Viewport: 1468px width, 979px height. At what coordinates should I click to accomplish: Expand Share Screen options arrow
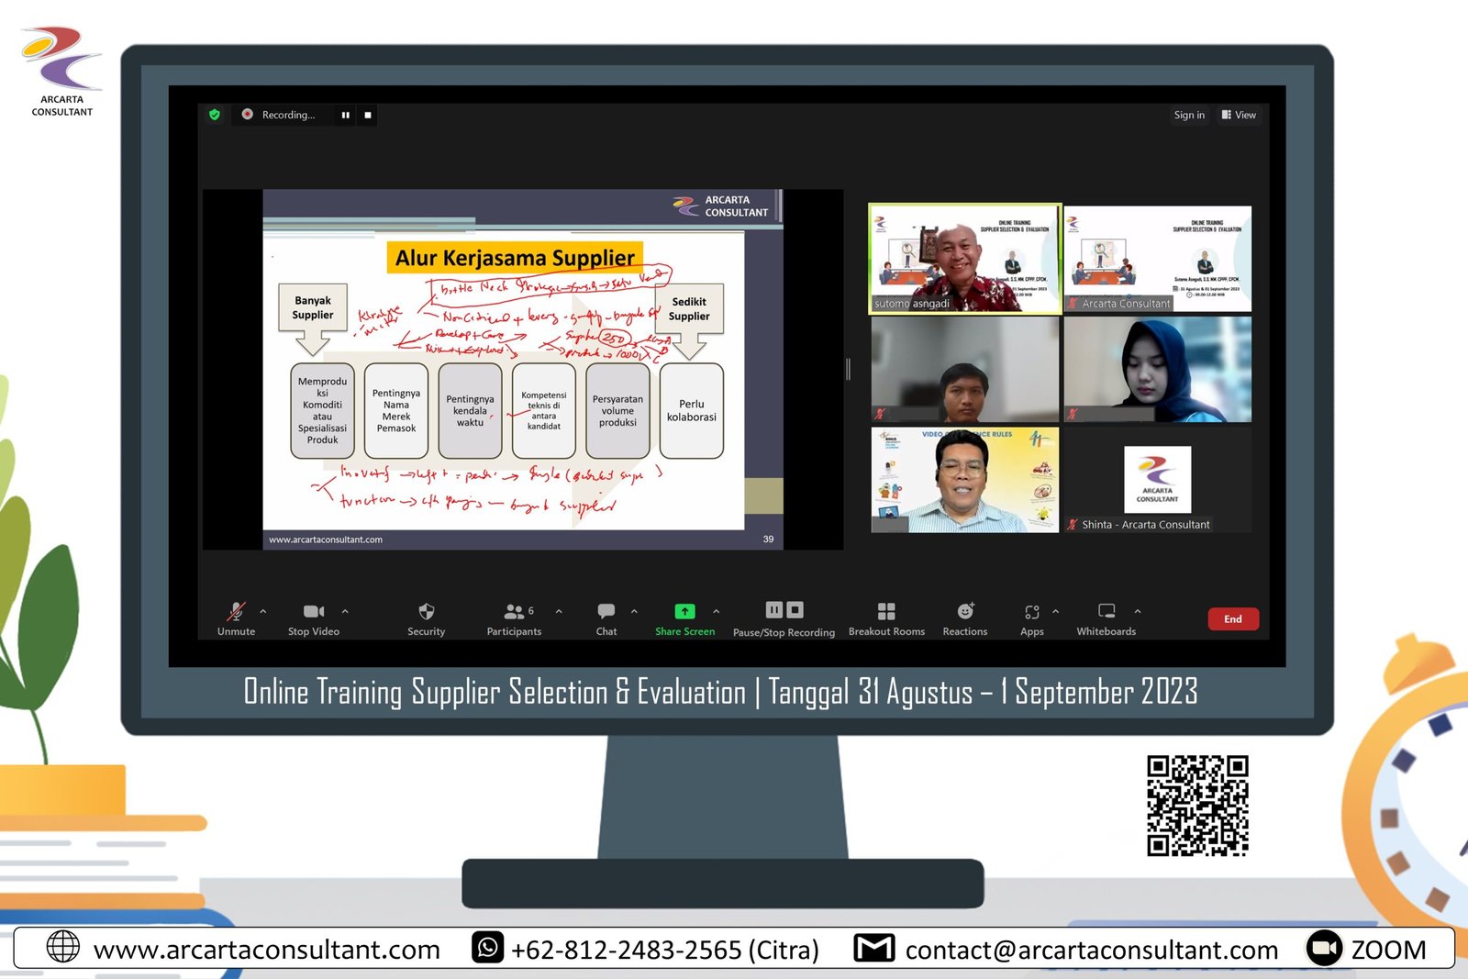(717, 611)
